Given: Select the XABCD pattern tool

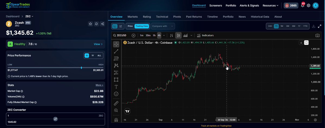Looking at the screenshot, I should coord(116,65).
